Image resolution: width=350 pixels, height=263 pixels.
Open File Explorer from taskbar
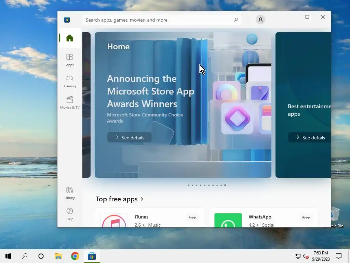(58, 256)
